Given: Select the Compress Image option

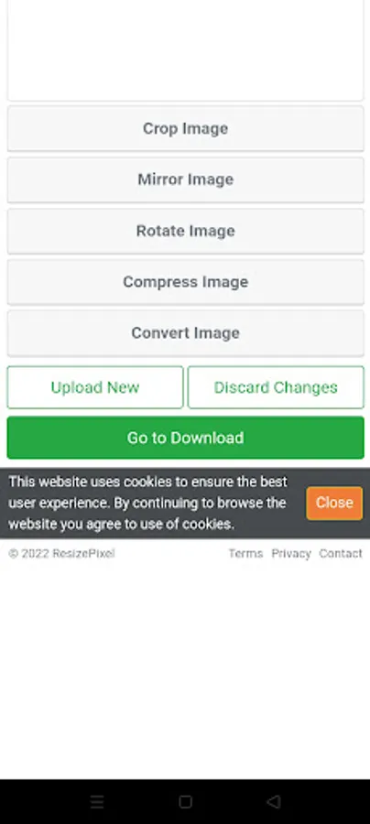Looking at the screenshot, I should click(185, 282).
